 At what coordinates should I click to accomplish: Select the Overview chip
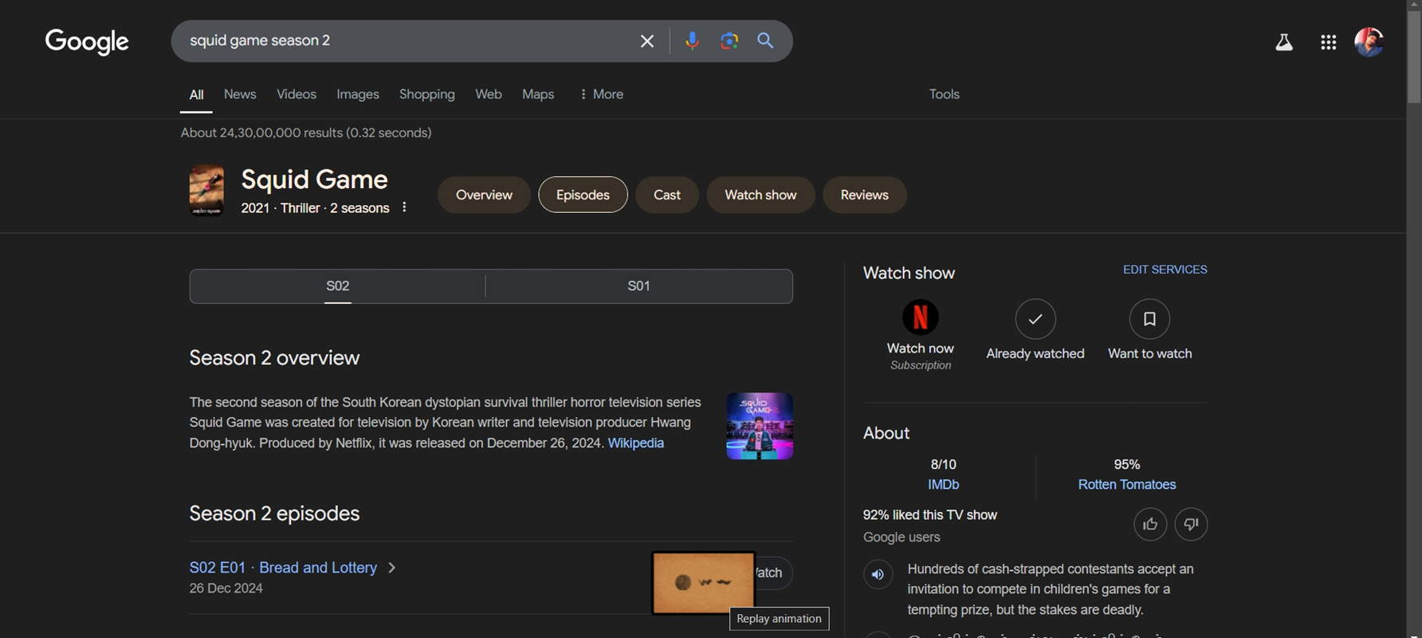point(484,195)
